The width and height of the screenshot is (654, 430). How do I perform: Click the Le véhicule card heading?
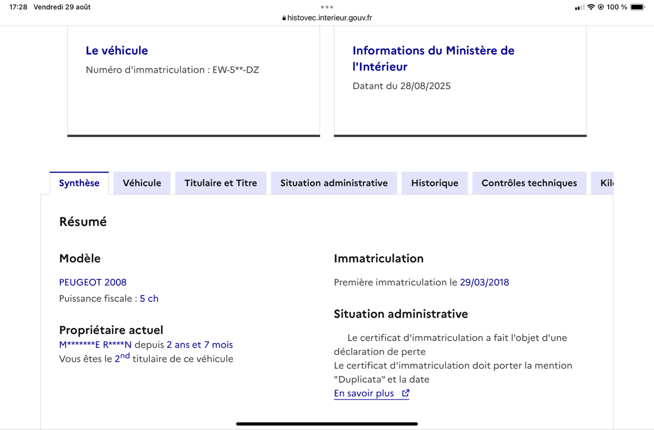pyautogui.click(x=117, y=50)
